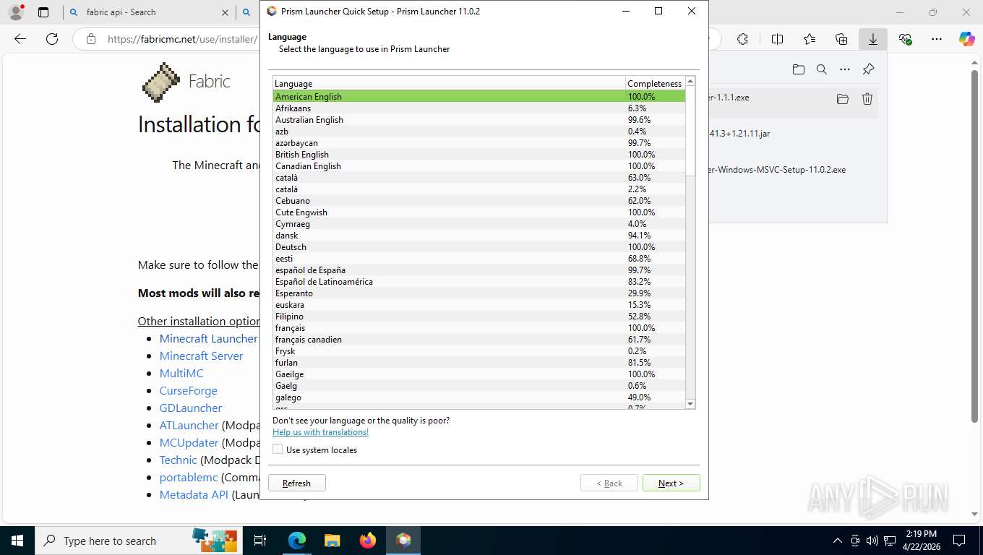Select Filipino language row

478,316
